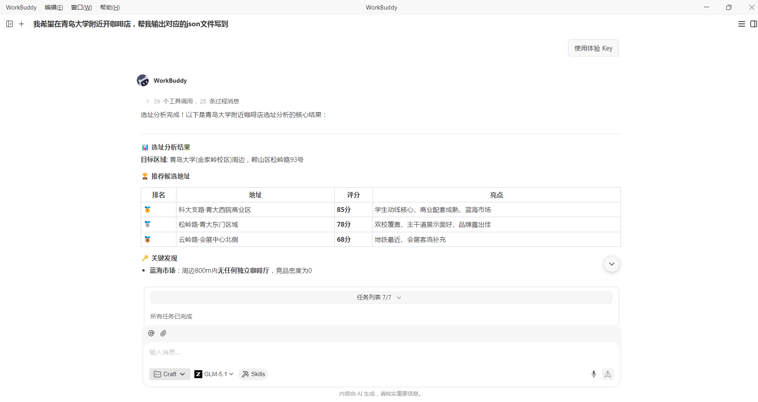Select the 科大支路·青大西院商业区 address cell
This screenshot has width=758, height=402.
[x=255, y=210]
